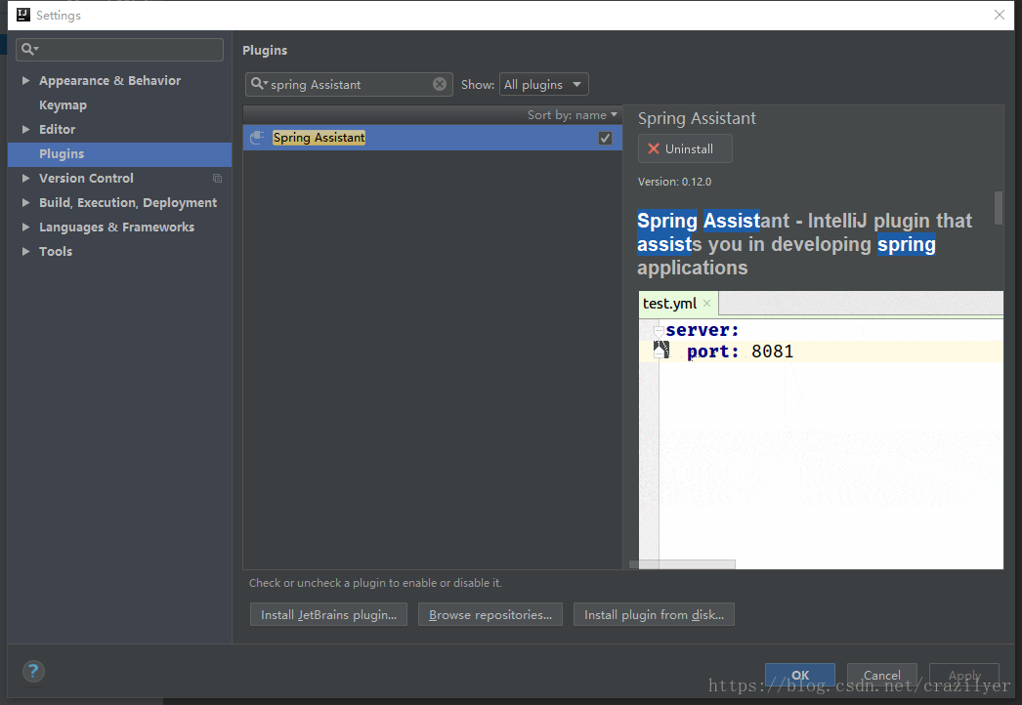Focus the settings search field
1022x705 pixels.
point(119,50)
